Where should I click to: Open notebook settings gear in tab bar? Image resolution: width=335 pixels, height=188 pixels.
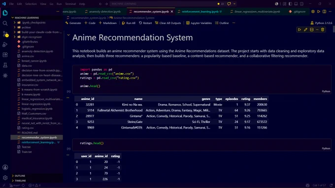(x=313, y=11)
